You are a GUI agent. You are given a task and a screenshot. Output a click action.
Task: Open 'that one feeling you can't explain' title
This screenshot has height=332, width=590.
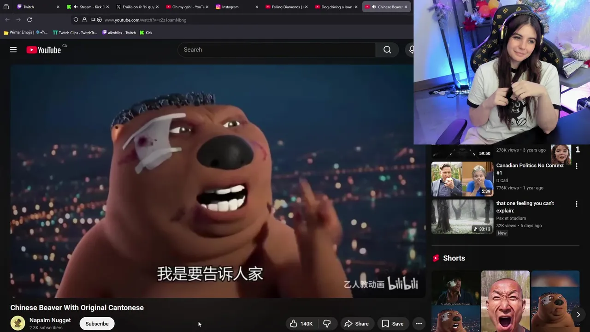coord(525,207)
